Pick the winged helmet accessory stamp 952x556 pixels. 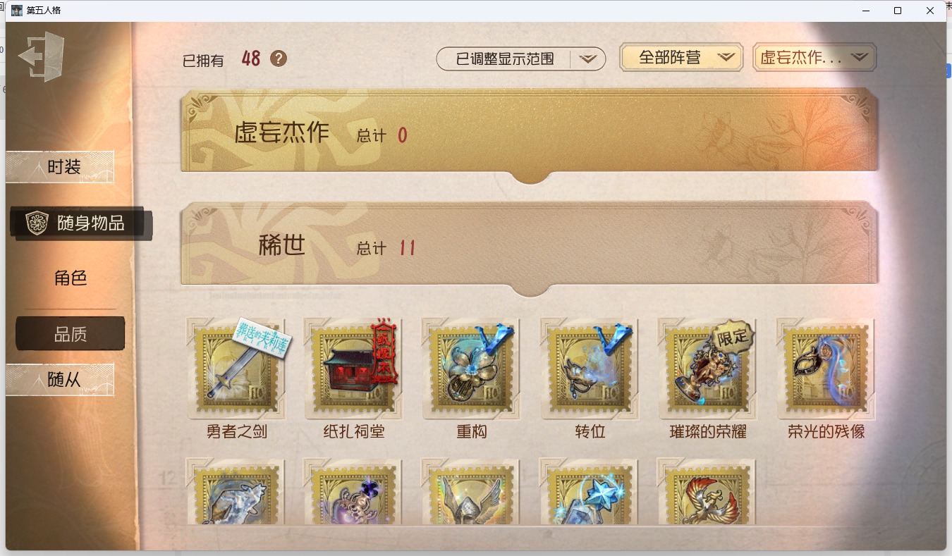(472, 491)
